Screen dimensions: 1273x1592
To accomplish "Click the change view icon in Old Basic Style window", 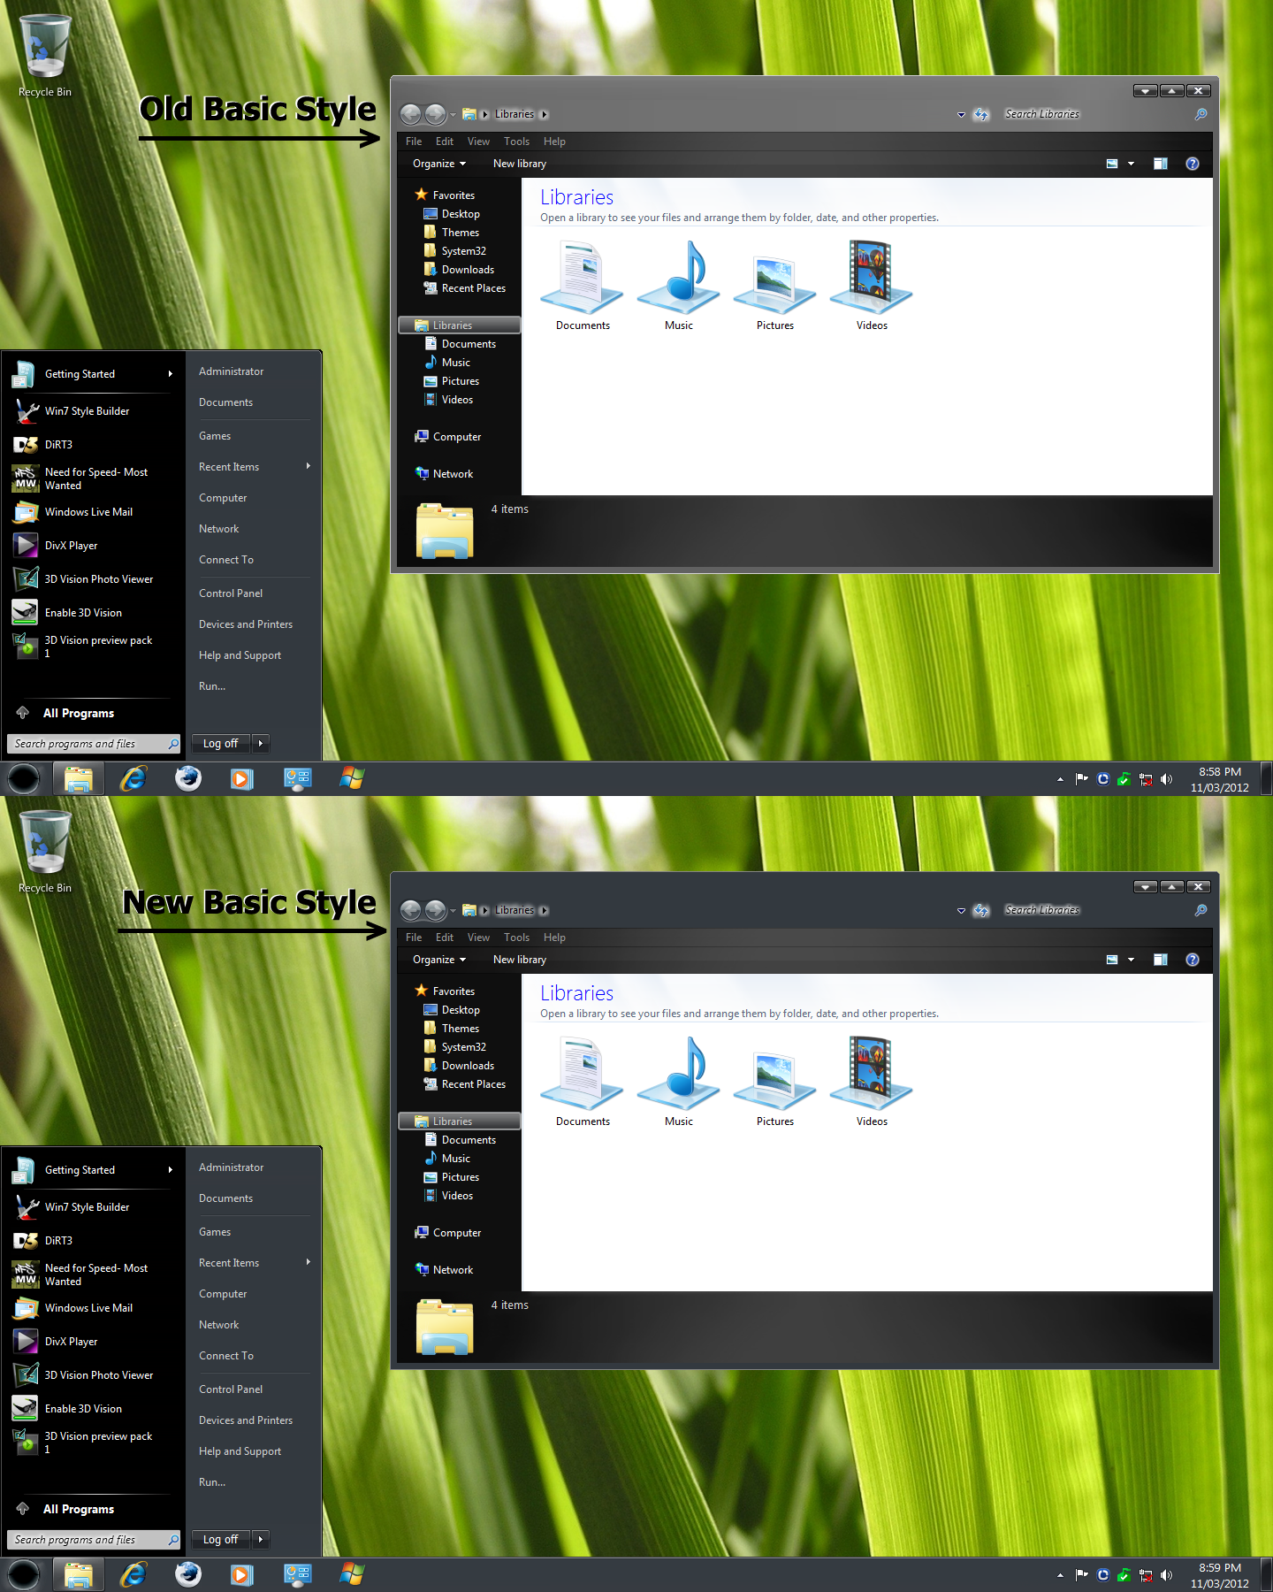I will [x=1112, y=164].
